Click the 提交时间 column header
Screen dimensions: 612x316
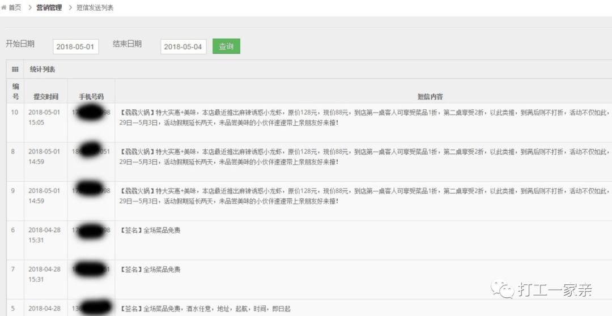(45, 97)
